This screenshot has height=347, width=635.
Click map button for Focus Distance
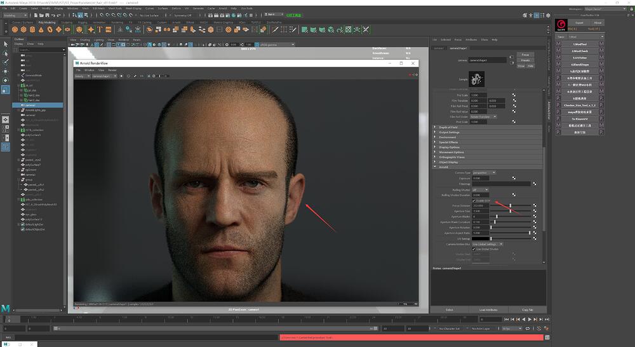click(535, 205)
